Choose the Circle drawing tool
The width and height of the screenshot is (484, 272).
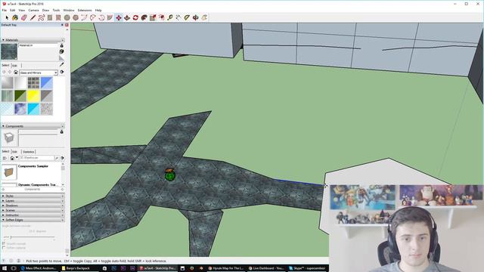tap(67, 18)
